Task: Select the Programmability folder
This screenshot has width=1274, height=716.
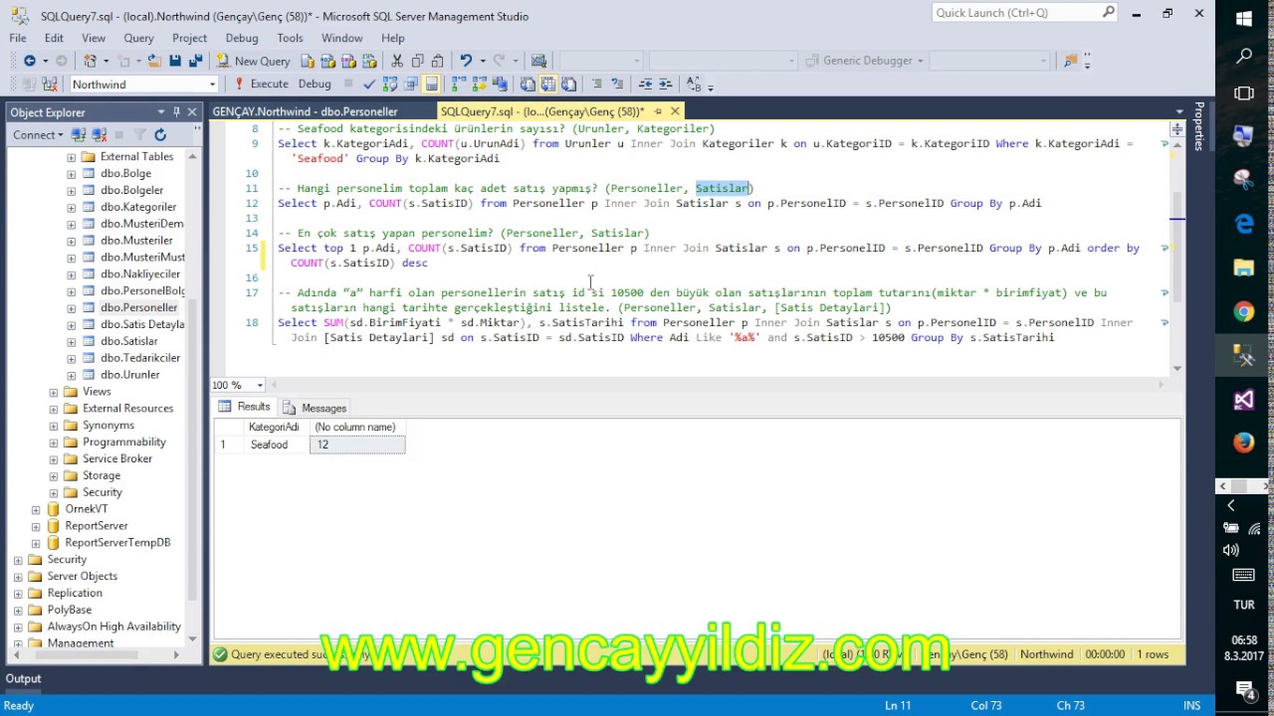Action: click(123, 442)
